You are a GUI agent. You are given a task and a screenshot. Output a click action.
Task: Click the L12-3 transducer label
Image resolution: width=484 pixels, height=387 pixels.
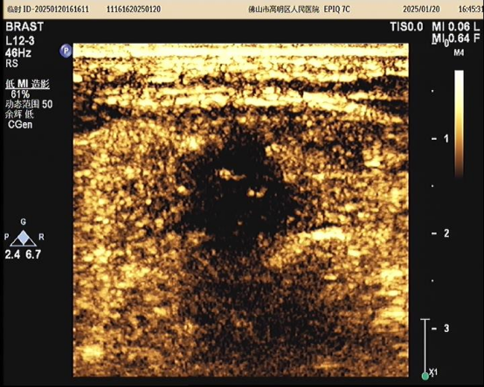click(x=20, y=41)
